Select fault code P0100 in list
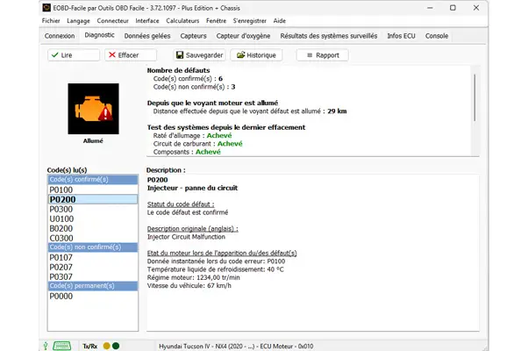Viewport: 528px width, 351px height. pyautogui.click(x=93, y=190)
